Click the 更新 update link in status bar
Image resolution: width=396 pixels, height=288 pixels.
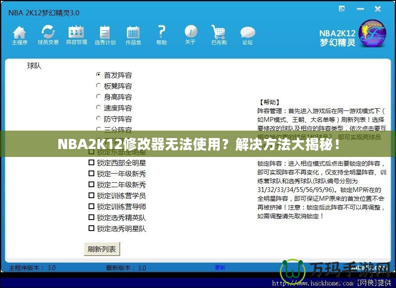point(220,267)
